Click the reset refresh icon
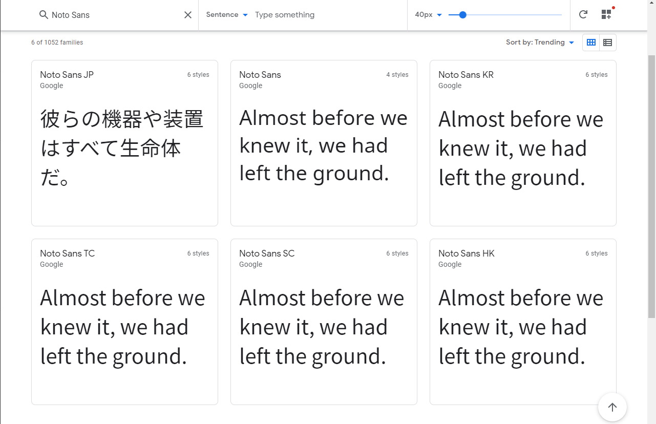This screenshot has width=656, height=424. pyautogui.click(x=583, y=14)
